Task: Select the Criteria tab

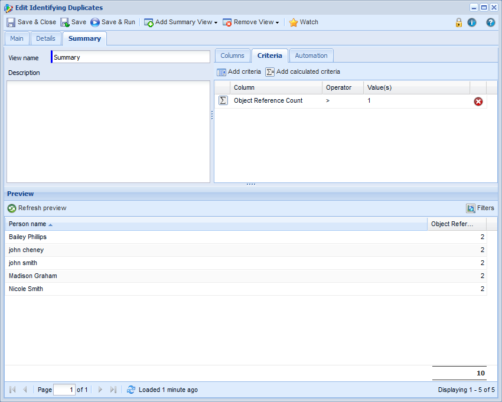Action: coord(269,55)
